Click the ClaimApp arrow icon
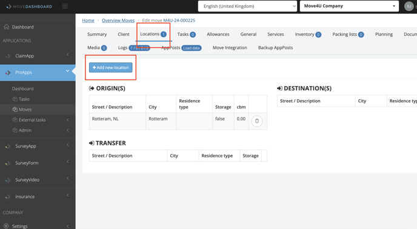The image size is (417, 229). (x=8, y=56)
